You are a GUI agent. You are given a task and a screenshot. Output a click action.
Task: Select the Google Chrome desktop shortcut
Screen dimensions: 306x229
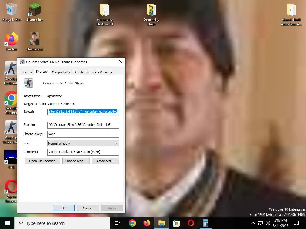11,103
